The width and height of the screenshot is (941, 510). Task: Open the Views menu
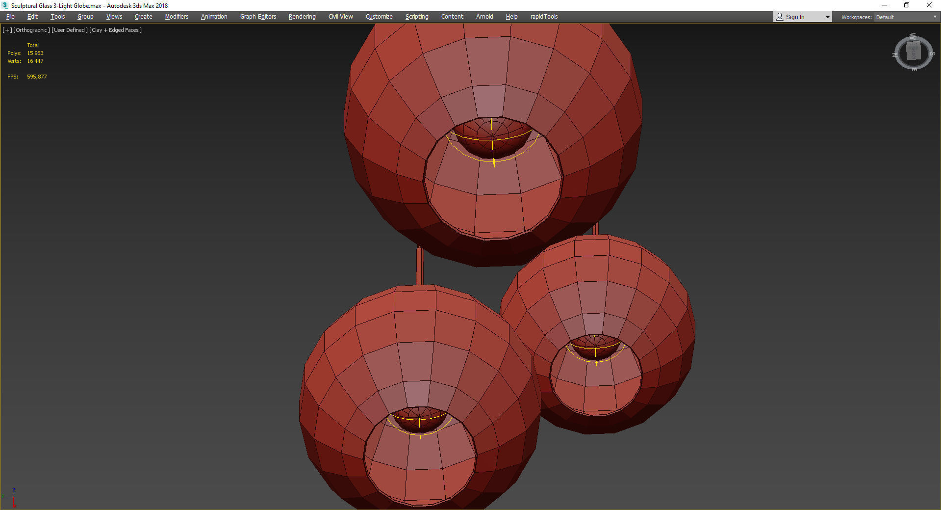(114, 17)
